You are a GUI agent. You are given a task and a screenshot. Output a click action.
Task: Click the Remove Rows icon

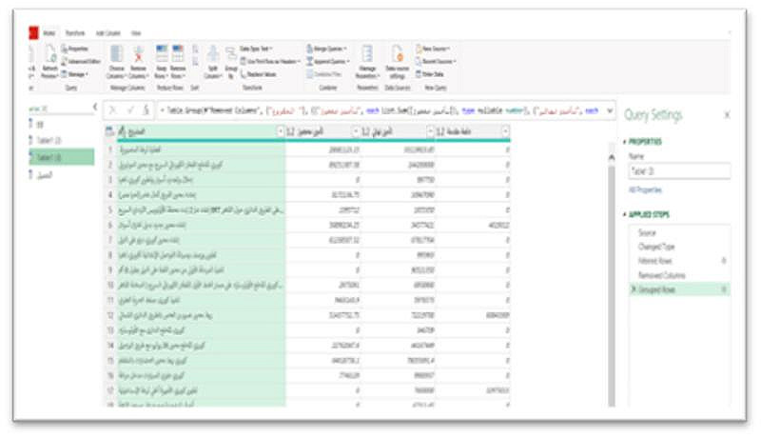click(x=178, y=54)
